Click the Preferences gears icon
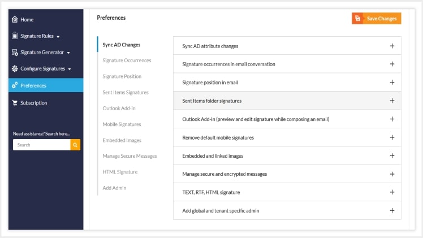 coord(15,85)
